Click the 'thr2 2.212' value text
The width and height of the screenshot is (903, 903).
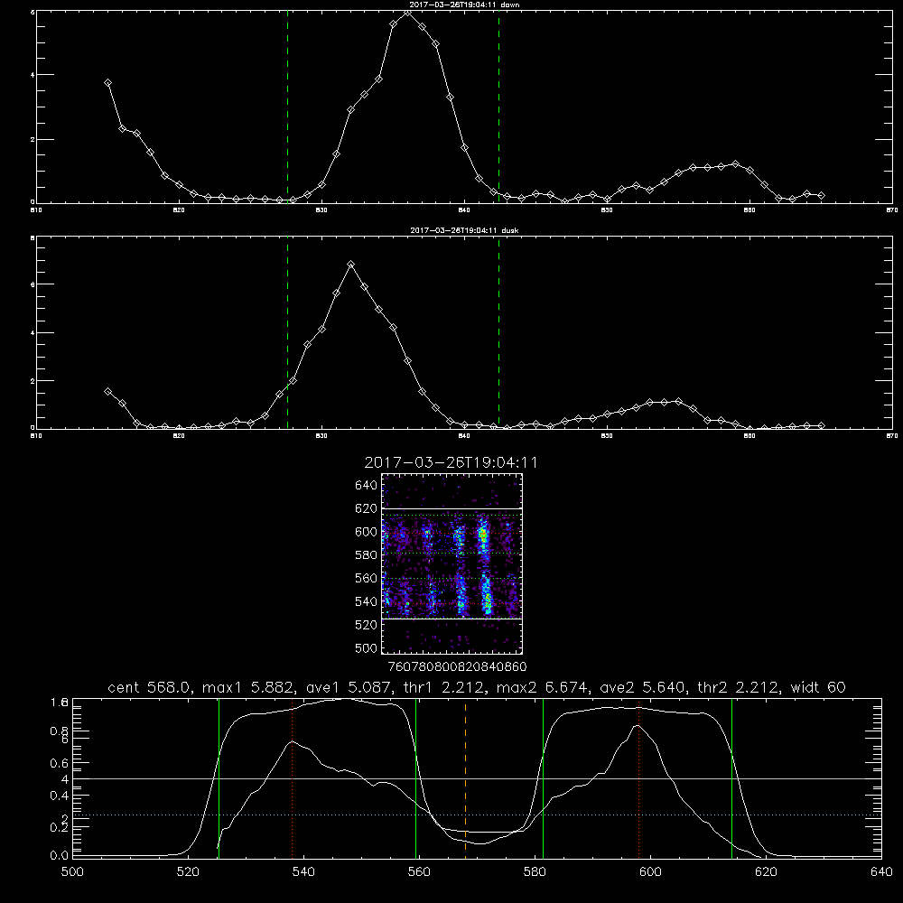(x=738, y=687)
